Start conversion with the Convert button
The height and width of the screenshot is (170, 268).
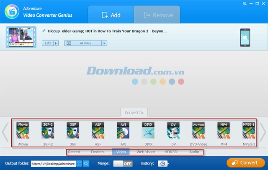[246, 163]
